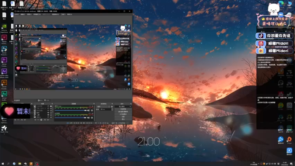Add a new scene with the plus icon
Screen dimensions: 295x166
15,120
